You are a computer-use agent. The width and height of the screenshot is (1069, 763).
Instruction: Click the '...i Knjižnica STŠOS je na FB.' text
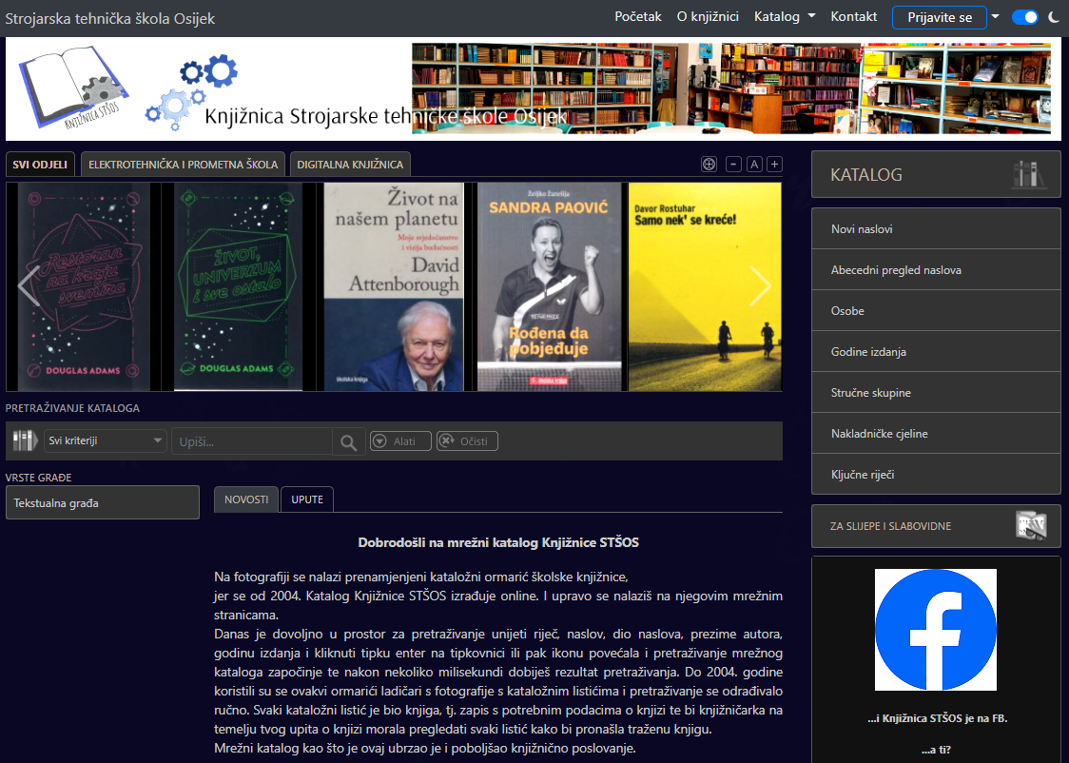[x=937, y=718]
